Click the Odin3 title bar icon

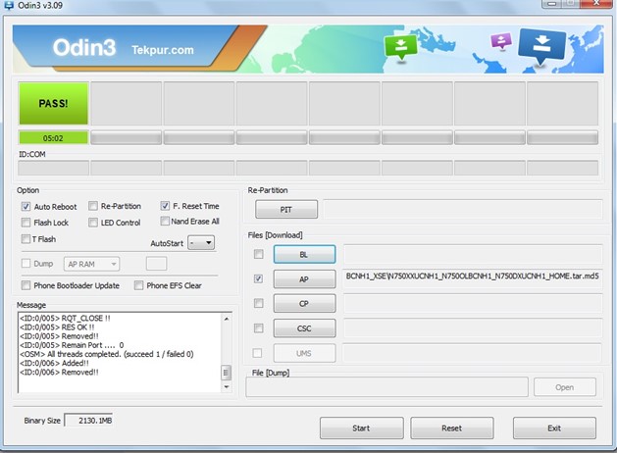tap(8, 7)
